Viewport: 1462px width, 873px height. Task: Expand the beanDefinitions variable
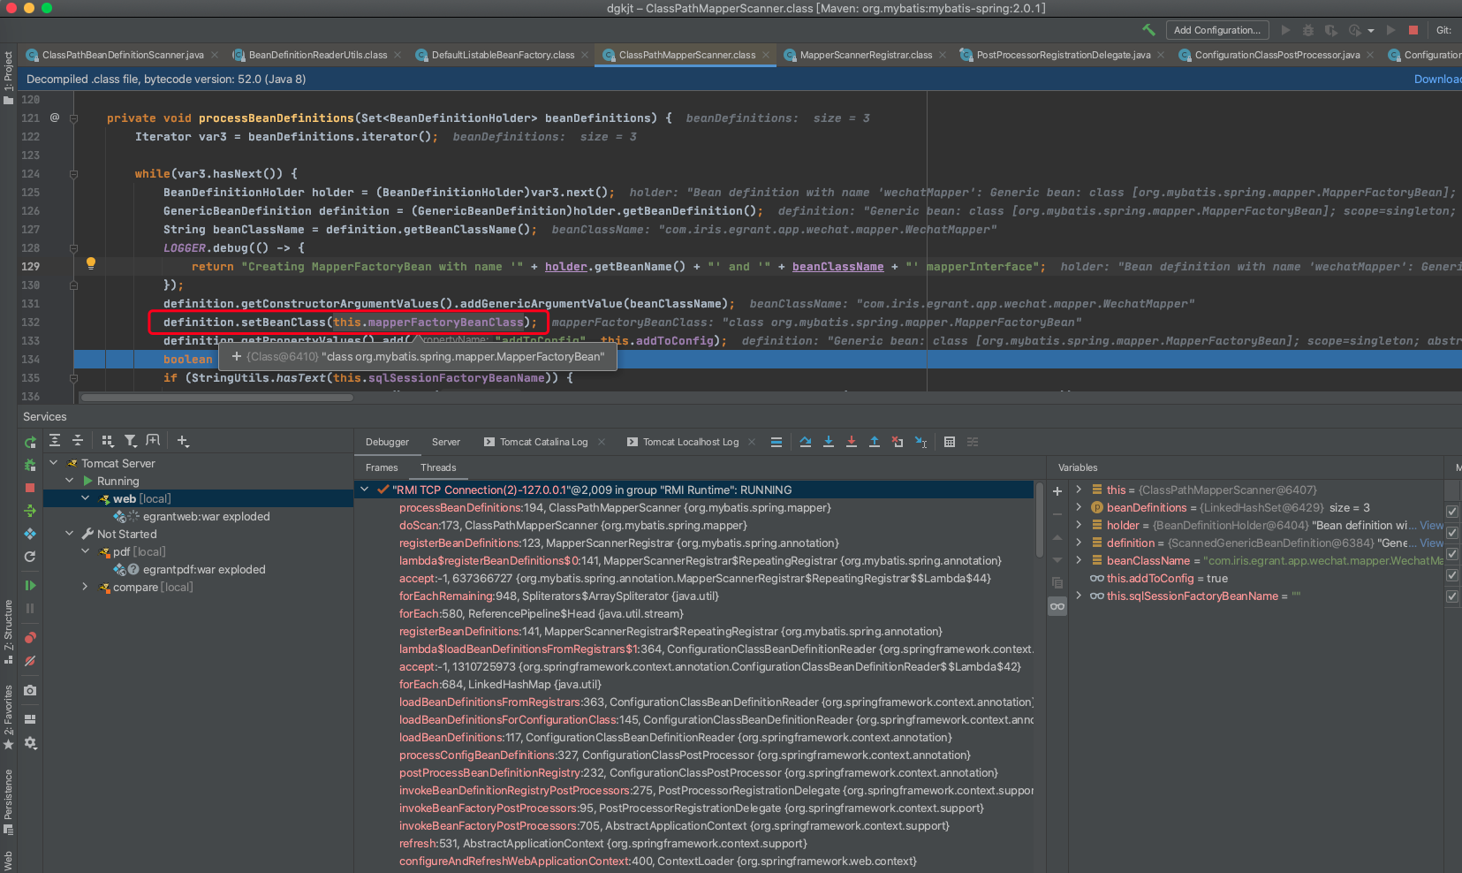pos(1079,507)
